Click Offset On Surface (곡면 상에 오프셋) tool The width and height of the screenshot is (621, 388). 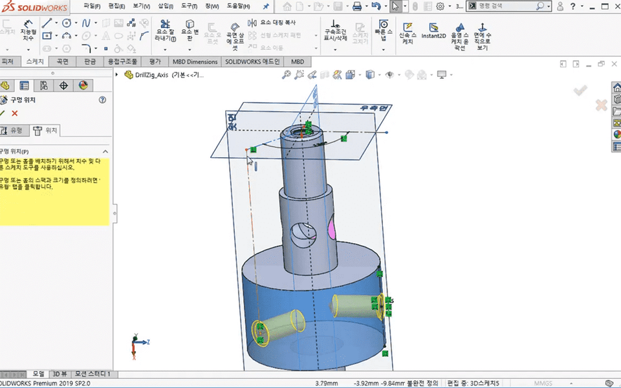coord(235,36)
